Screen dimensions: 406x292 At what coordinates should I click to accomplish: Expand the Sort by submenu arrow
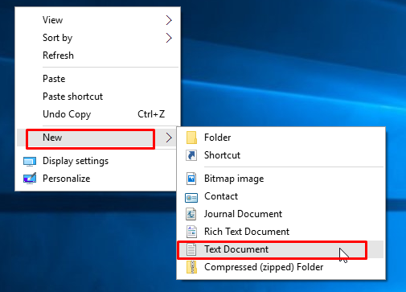pyautogui.click(x=169, y=38)
